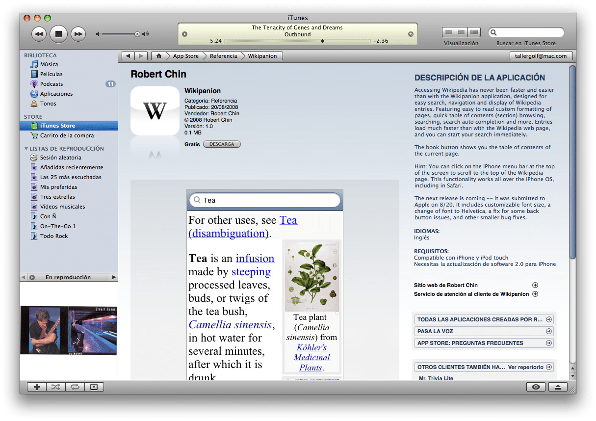Click the loud speaker icon right of volume
This screenshot has height=421, width=596.
pos(145,34)
